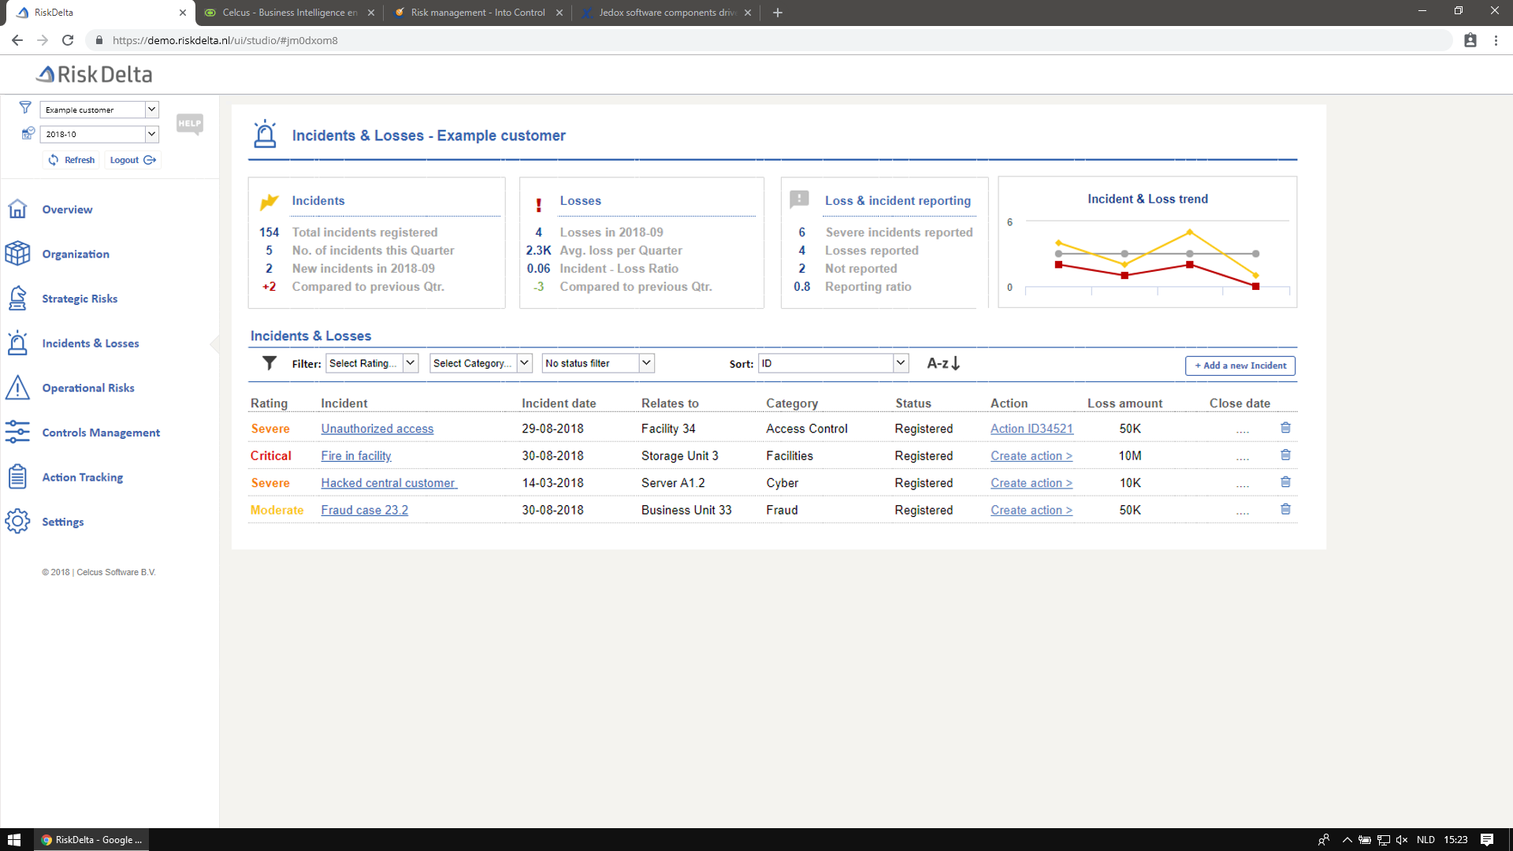Screen dimensions: 1513x851
Task: Click Create action for Fire in facility
Action: pos(1032,455)
